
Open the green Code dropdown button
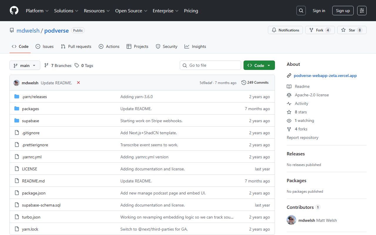pos(259,66)
